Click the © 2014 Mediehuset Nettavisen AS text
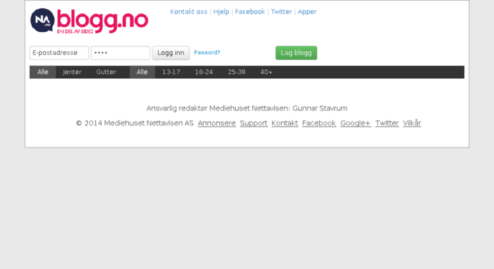This screenshot has height=269, width=494. 135,123
